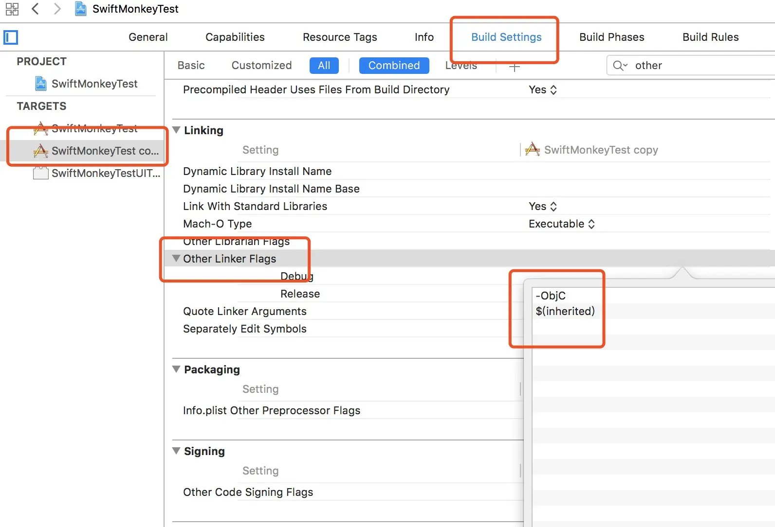Screen dimensions: 775x527
Task: Select the Debug configuration row
Action: click(x=297, y=276)
